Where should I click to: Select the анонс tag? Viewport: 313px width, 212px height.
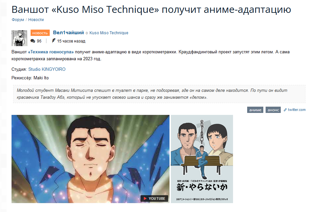(273, 110)
